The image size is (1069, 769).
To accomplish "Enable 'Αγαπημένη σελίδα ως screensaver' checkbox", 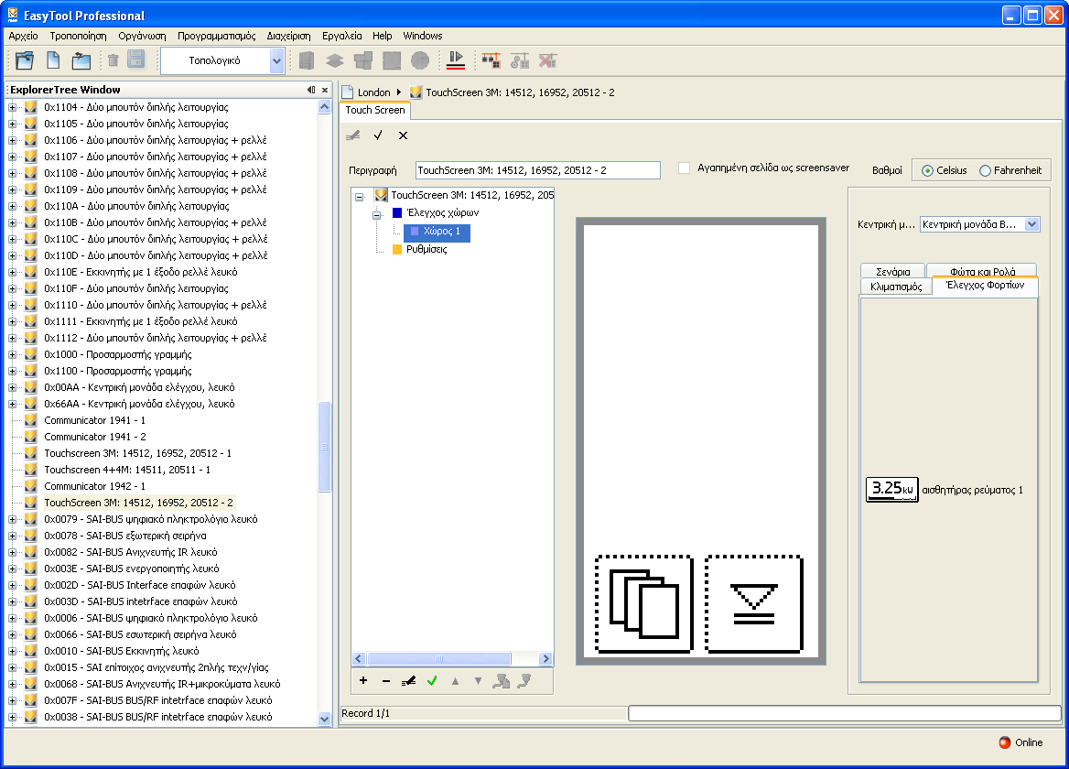I will [685, 168].
